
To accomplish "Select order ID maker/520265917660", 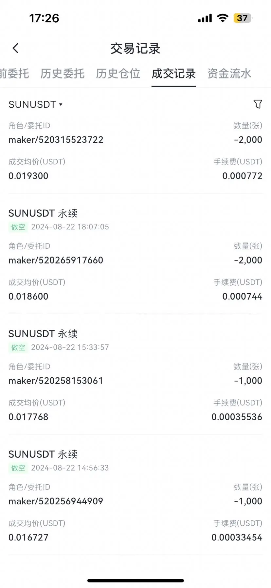I will pos(56,260).
